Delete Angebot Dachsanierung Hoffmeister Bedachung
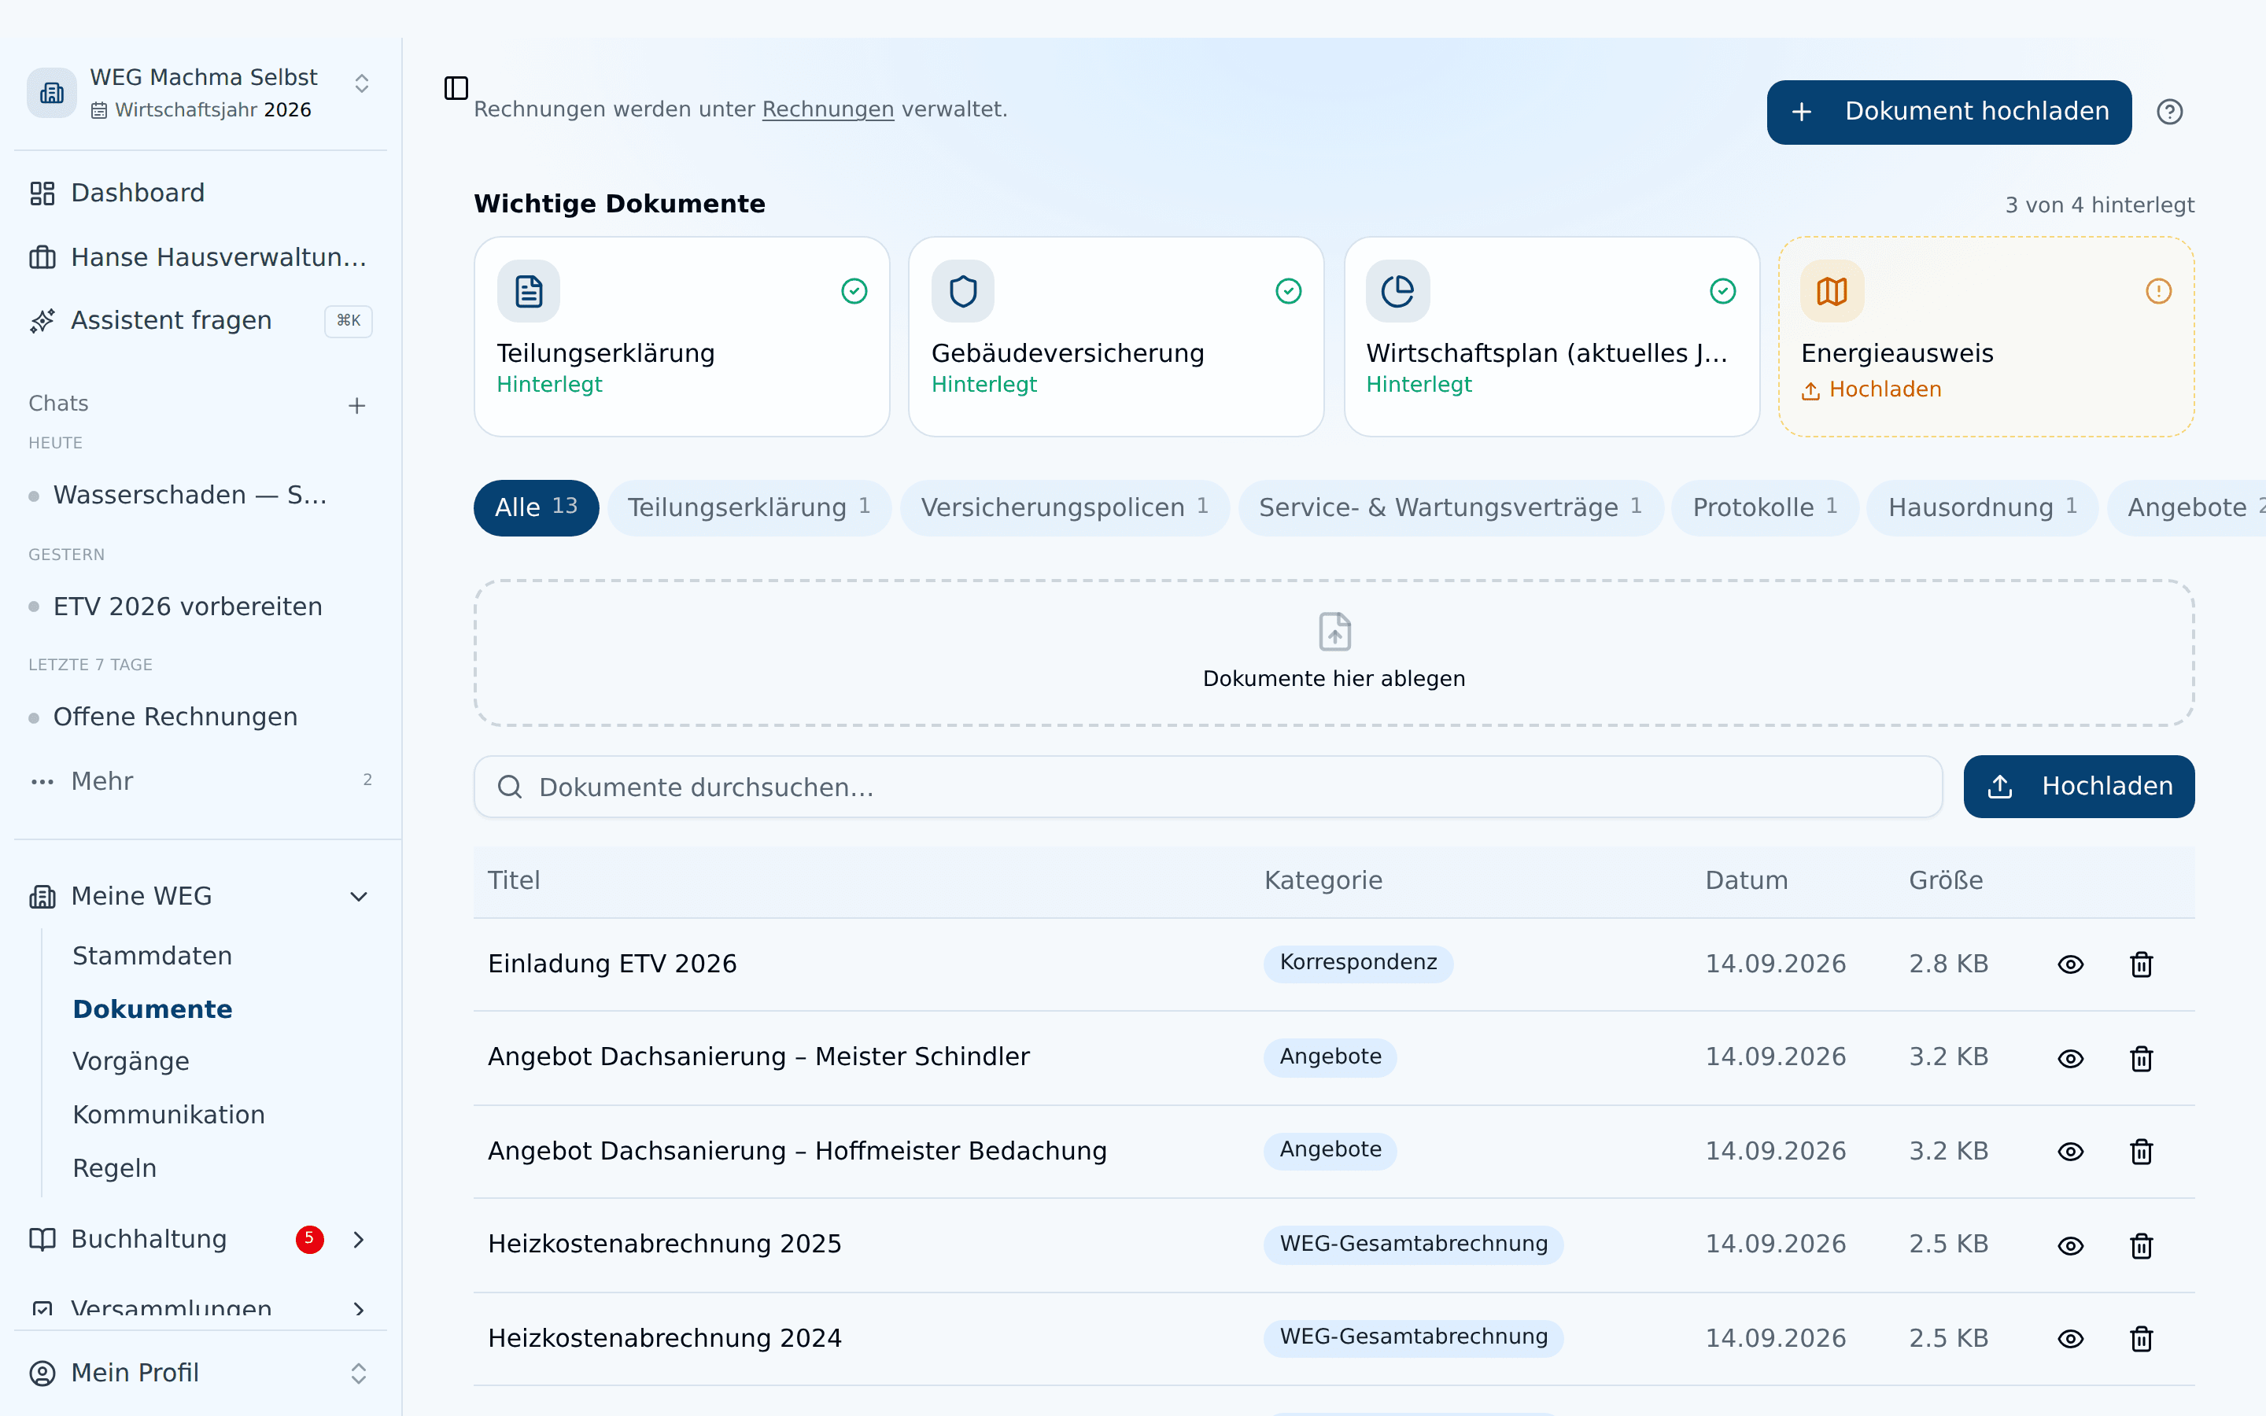Screen dimensions: 2266x1416 (x=2142, y=1151)
